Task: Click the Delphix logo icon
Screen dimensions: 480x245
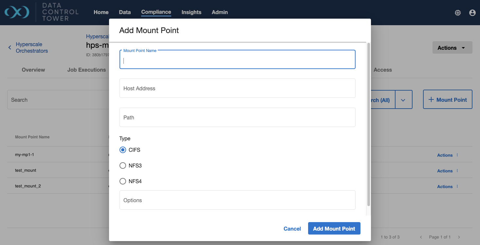Action: (x=17, y=12)
